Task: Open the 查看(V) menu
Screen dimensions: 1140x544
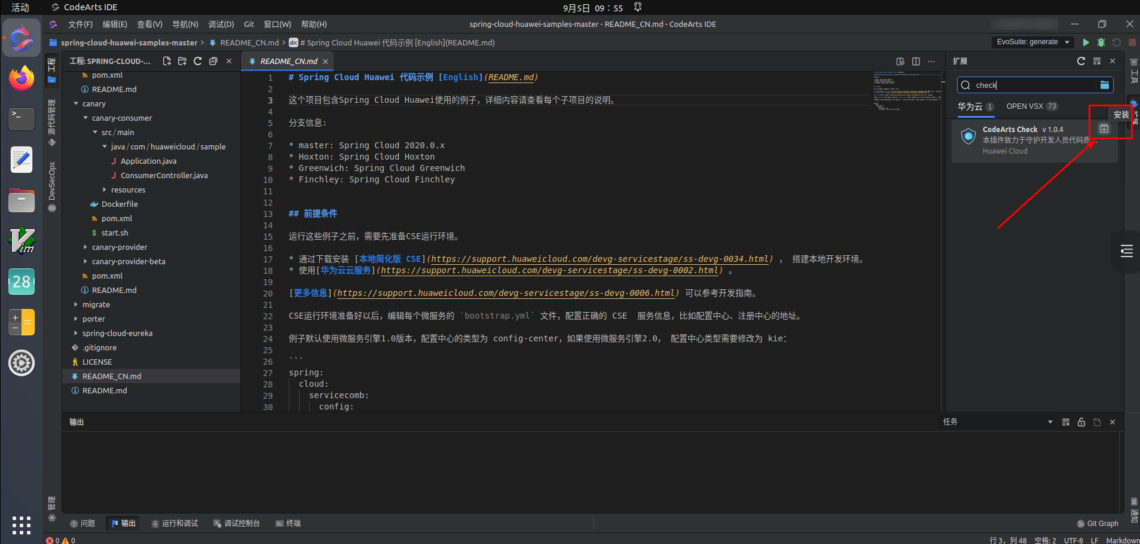Action: (x=149, y=24)
